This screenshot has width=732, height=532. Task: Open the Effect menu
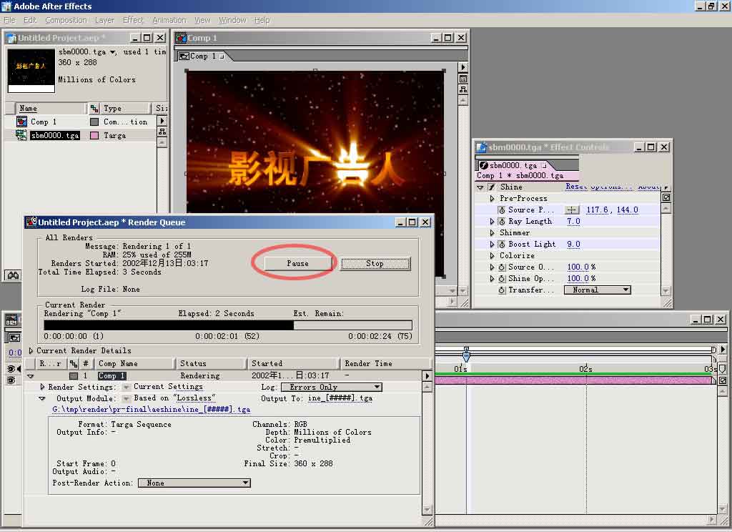[x=133, y=20]
